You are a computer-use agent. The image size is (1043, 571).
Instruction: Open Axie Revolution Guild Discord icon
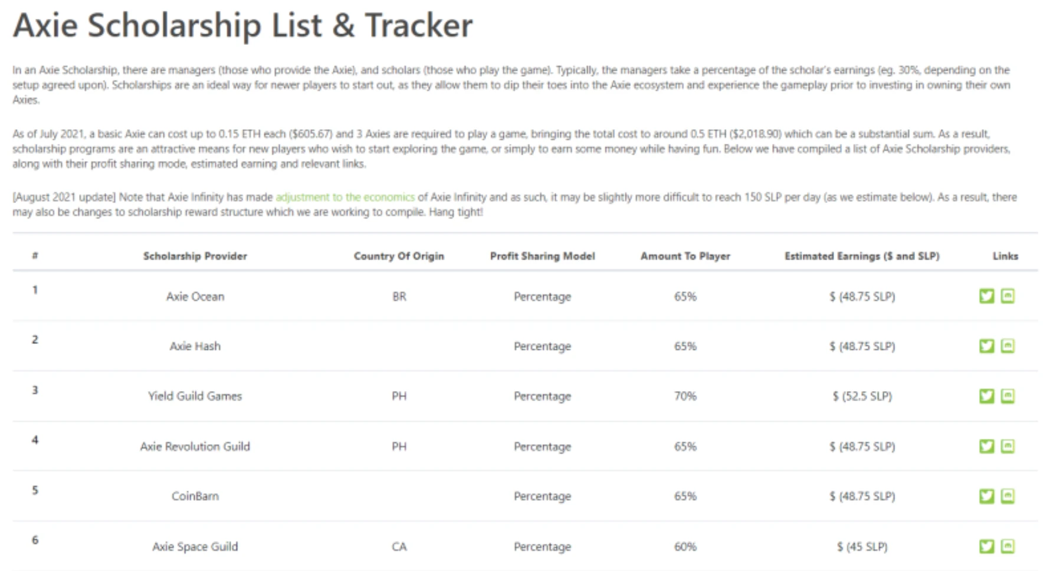1008,446
